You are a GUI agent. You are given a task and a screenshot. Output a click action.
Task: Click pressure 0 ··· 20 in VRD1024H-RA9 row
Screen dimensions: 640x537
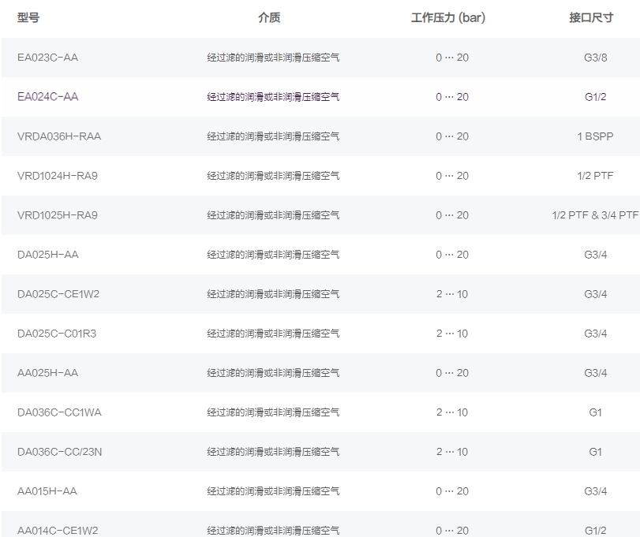pos(452,176)
